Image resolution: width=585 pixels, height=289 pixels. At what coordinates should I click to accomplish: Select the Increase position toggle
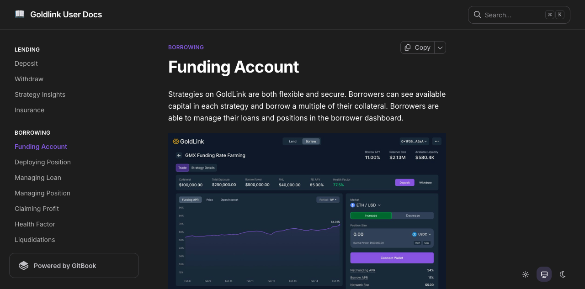(x=371, y=215)
